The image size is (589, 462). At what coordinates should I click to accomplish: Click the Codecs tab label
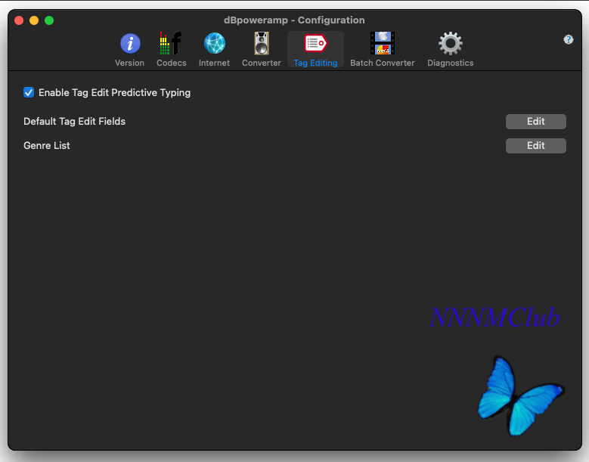pyautogui.click(x=172, y=63)
